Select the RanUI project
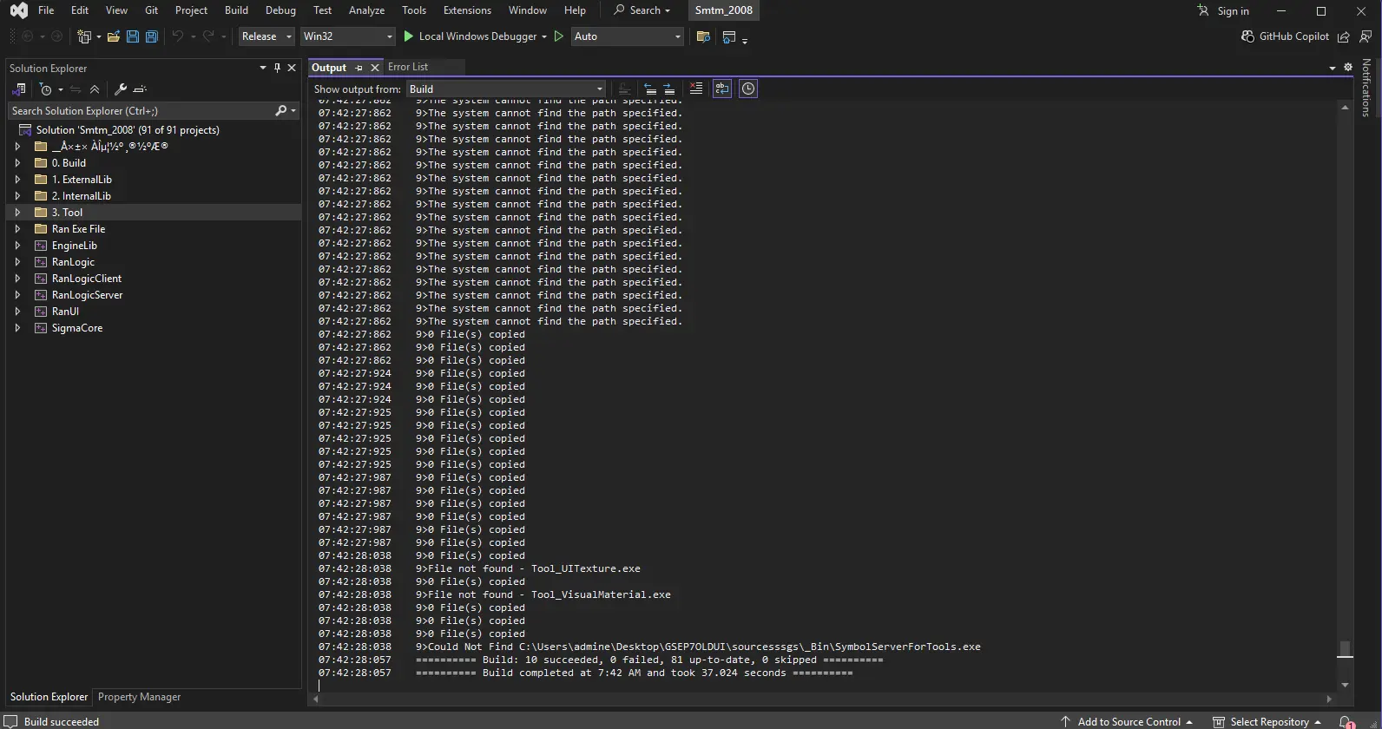1382x729 pixels. [x=65, y=312]
